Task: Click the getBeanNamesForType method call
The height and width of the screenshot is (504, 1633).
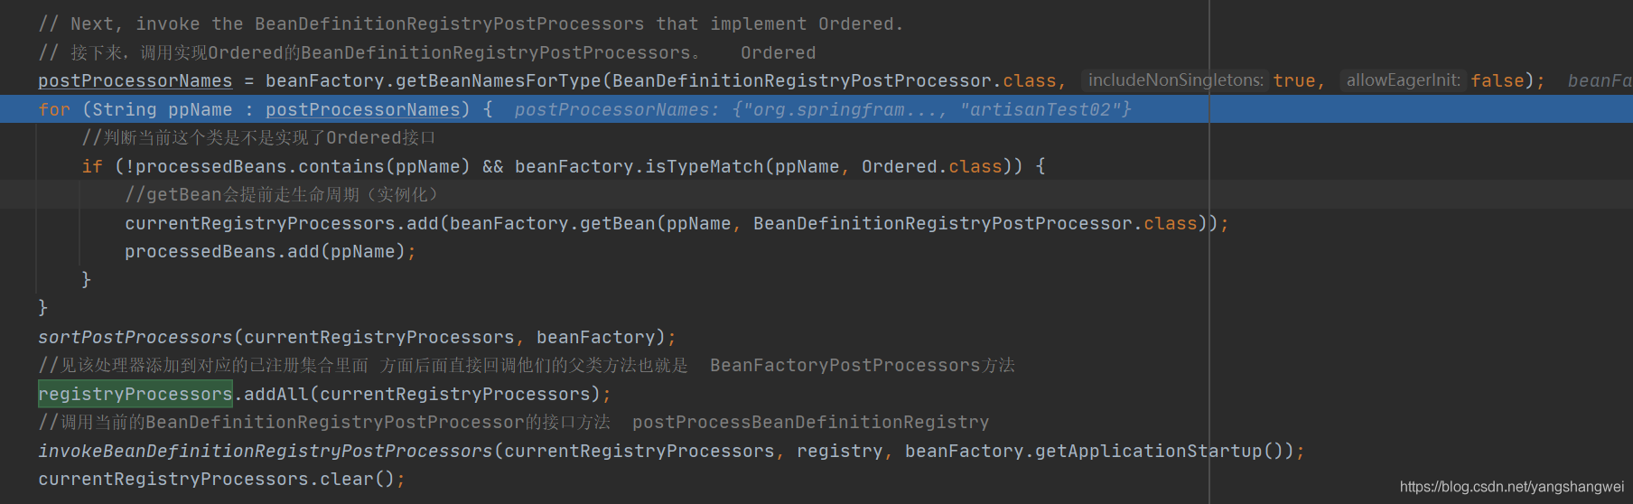Action: click(498, 81)
